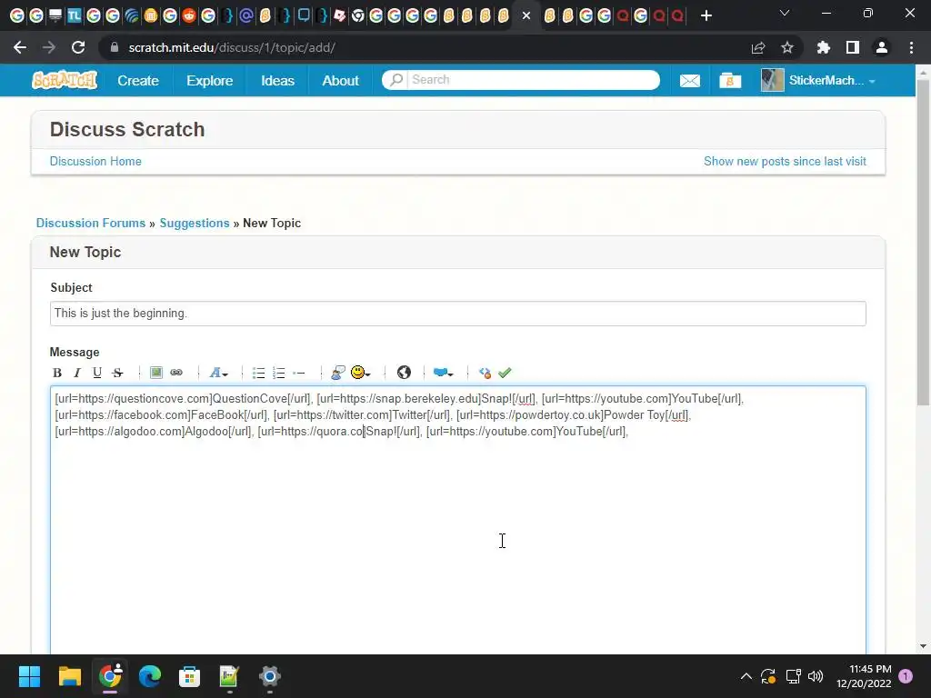Image resolution: width=931 pixels, height=698 pixels.
Task: Add a list item with the dash icon
Action: (x=298, y=373)
